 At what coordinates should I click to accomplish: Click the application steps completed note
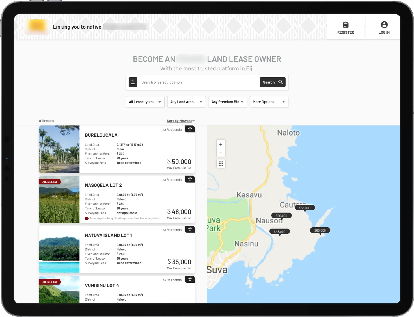[x=122, y=218]
